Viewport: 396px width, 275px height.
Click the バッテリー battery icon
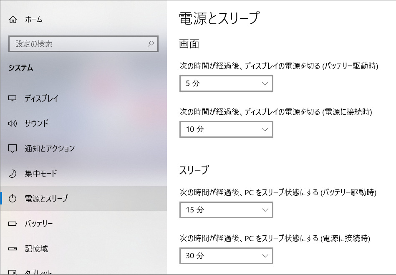pyautogui.click(x=13, y=224)
